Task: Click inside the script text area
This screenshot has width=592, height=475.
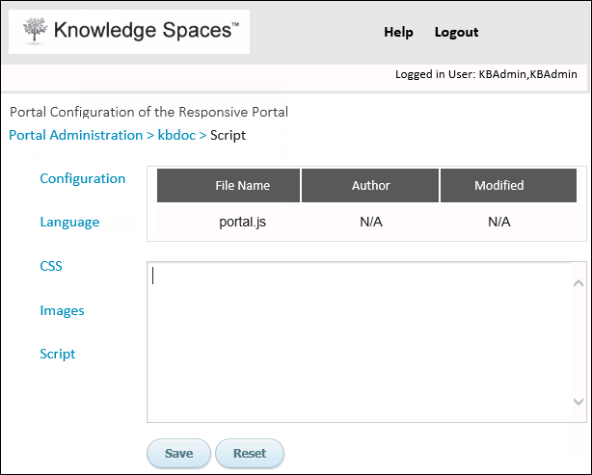Action: coord(359,342)
